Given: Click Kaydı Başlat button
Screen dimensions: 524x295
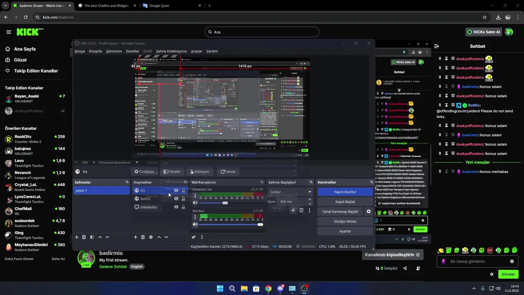Looking at the screenshot, I should [345, 202].
